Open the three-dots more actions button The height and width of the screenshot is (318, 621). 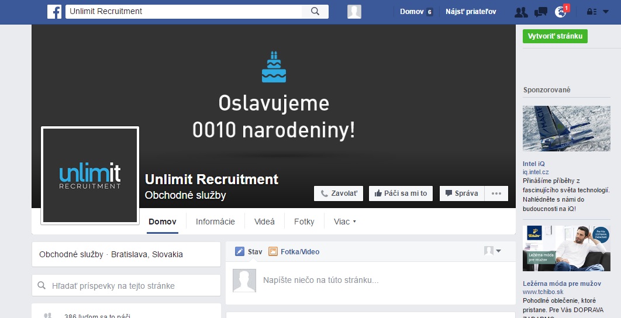click(x=496, y=193)
